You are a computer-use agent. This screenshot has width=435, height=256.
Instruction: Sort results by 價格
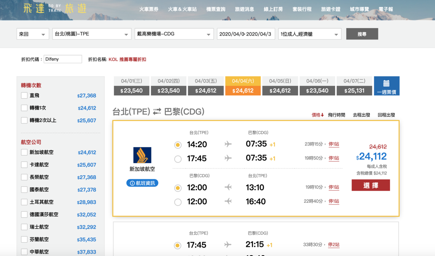[x=318, y=115]
